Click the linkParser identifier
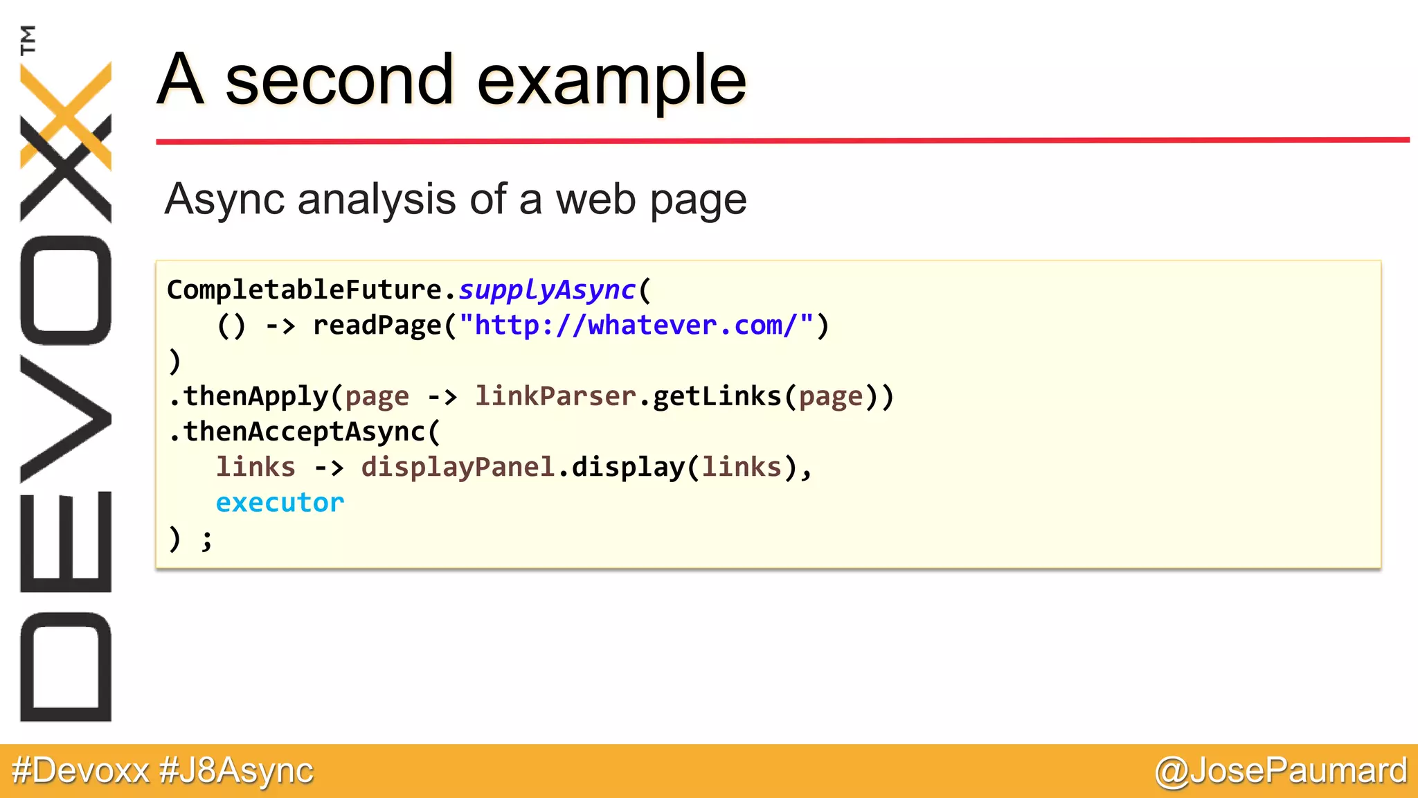1418x798 pixels. point(555,396)
